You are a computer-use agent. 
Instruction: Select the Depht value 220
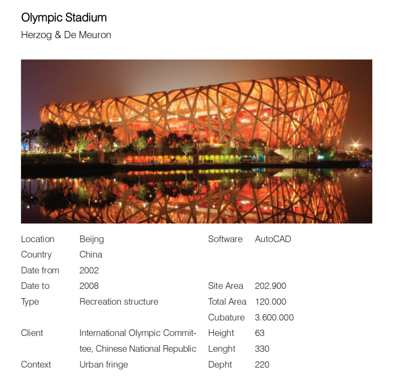[x=262, y=364]
